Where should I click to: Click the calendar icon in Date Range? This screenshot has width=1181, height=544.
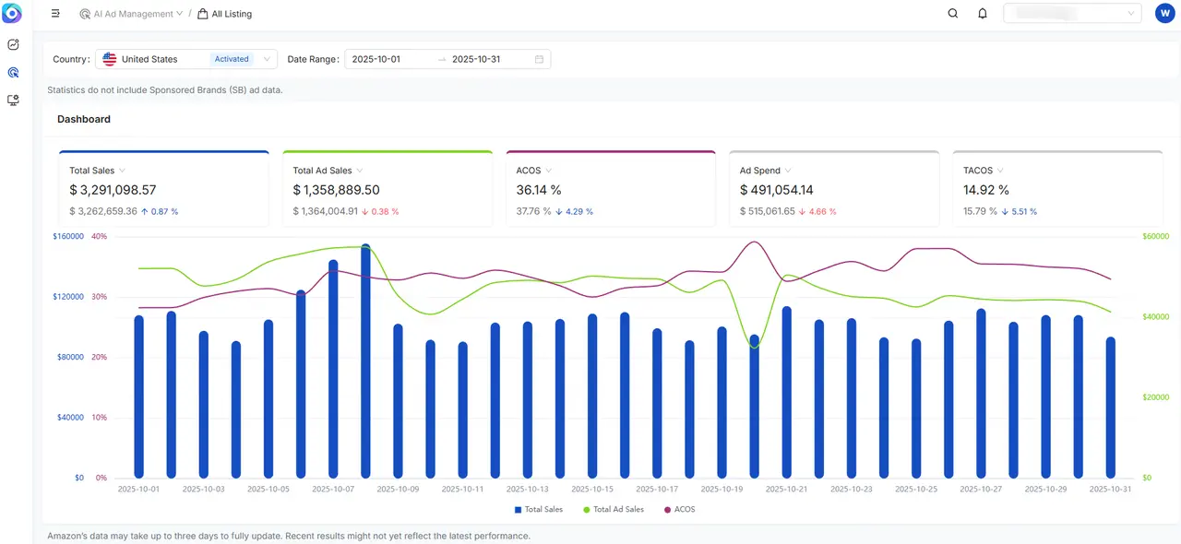539,59
